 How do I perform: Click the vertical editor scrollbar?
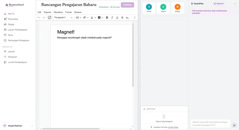pos(133,55)
